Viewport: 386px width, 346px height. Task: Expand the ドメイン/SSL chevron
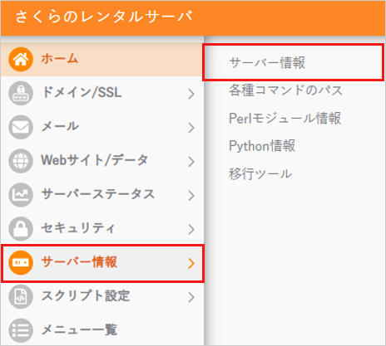click(191, 94)
